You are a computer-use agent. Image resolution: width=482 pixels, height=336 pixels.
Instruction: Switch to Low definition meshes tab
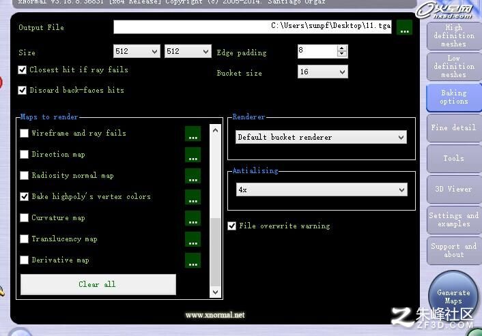point(454,67)
